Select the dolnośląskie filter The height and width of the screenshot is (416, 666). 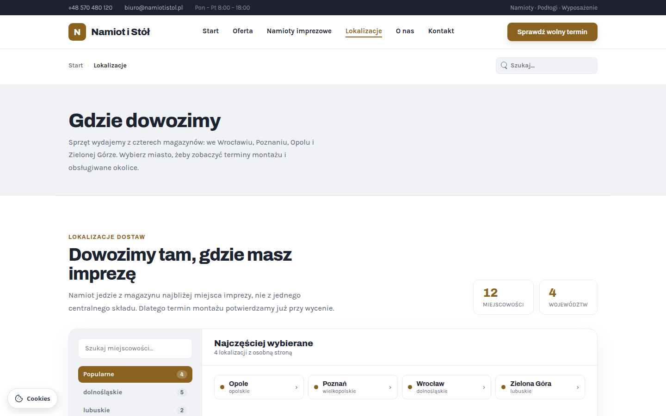pyautogui.click(x=135, y=392)
